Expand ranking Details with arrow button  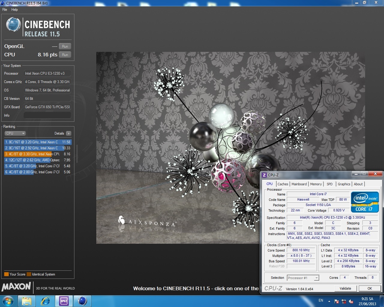click(x=69, y=133)
